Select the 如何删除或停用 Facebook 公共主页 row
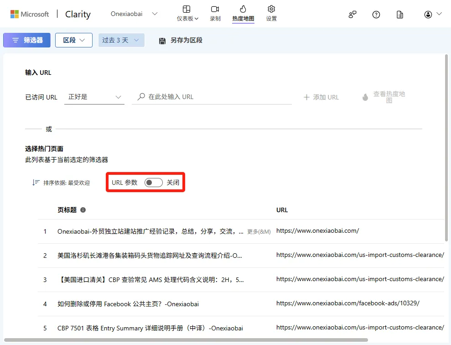 (128, 304)
